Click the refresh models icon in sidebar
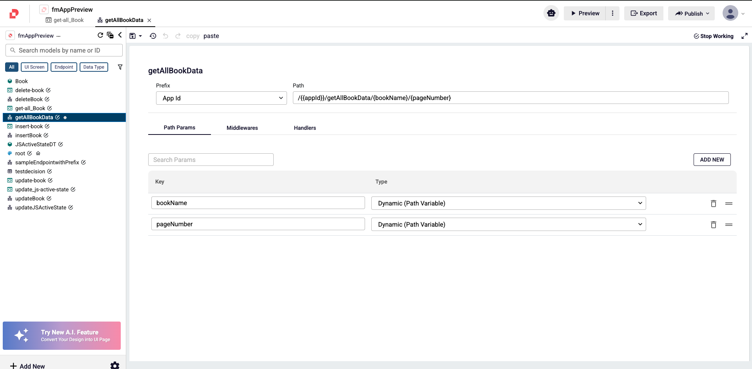Image resolution: width=752 pixels, height=369 pixels. pyautogui.click(x=100, y=35)
